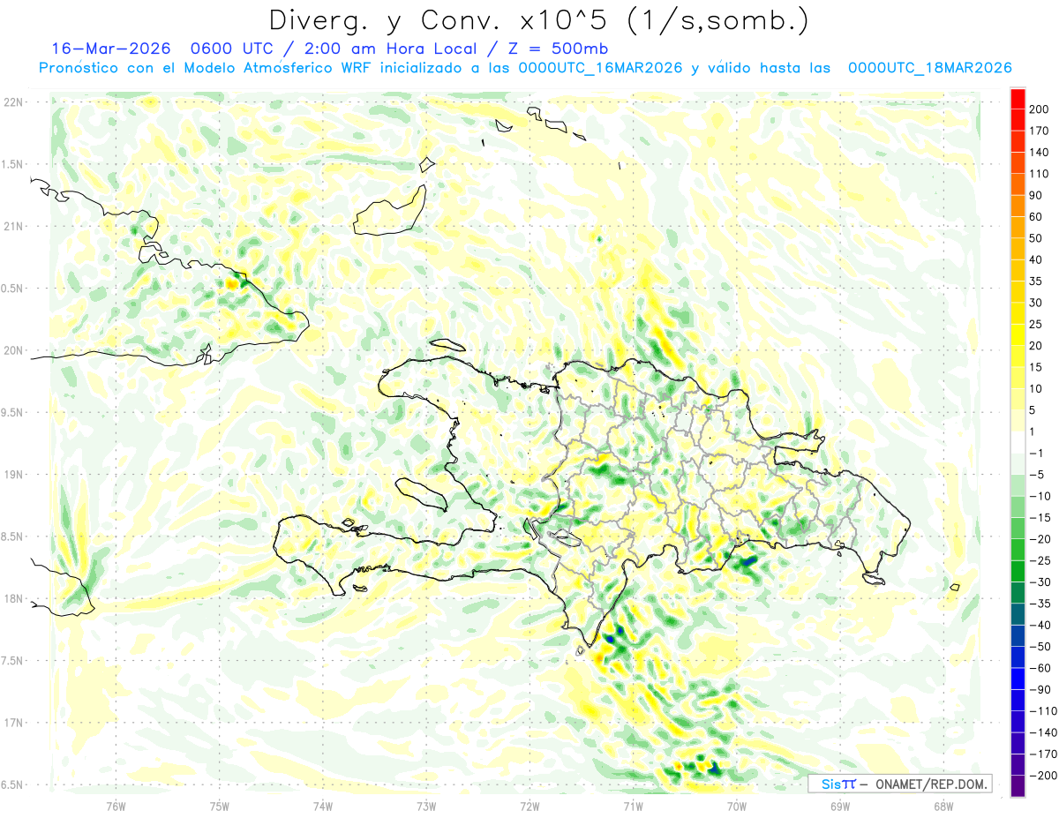
Task: Click the pale yellow swatch between 1 and 5
Action: 1018,421
